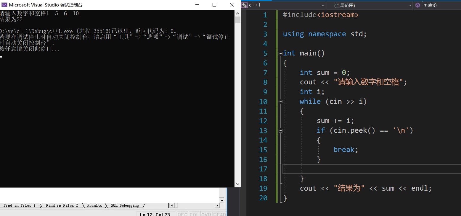Minimize the debug console window
The width and height of the screenshot is (461, 216).
click(x=197, y=5)
